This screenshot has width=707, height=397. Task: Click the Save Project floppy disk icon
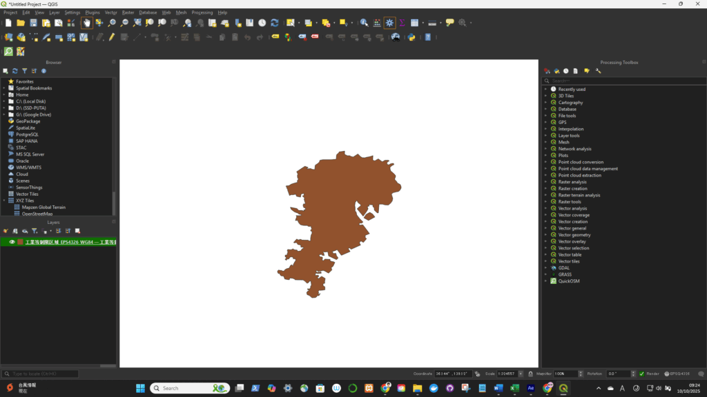(x=33, y=23)
